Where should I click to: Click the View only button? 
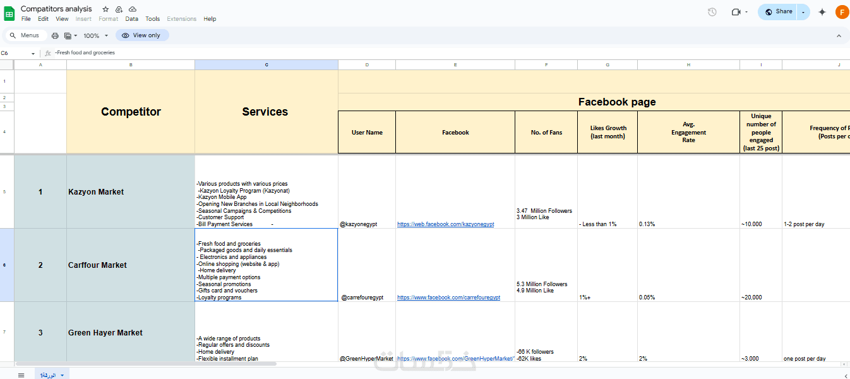pos(141,35)
